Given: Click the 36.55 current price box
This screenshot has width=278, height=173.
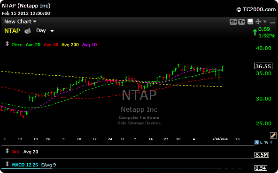Looking at the screenshot, I should pos(263,66).
